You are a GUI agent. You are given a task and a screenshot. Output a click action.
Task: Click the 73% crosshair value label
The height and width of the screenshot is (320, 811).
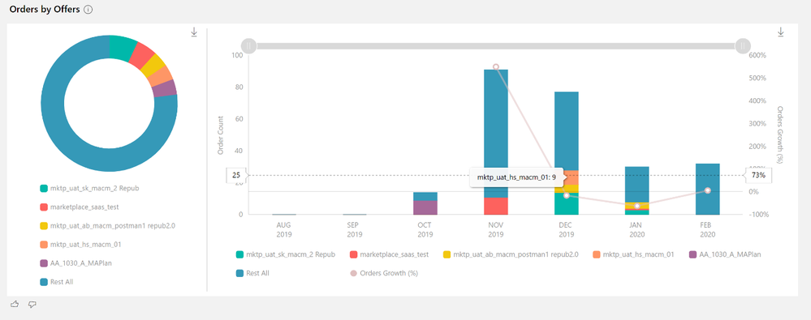[758, 176]
